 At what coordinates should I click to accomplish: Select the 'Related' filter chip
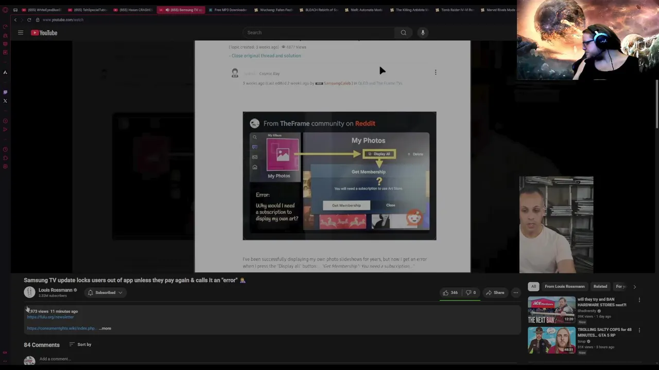(600, 287)
